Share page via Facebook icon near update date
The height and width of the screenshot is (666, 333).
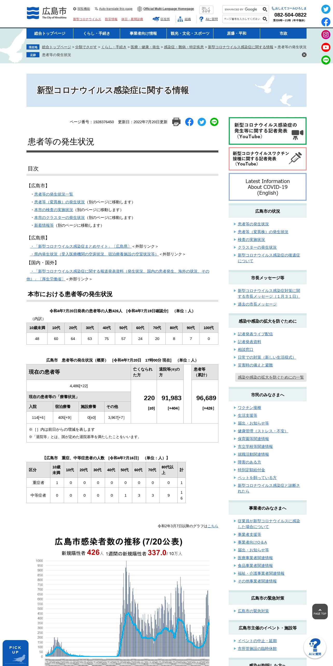[189, 122]
